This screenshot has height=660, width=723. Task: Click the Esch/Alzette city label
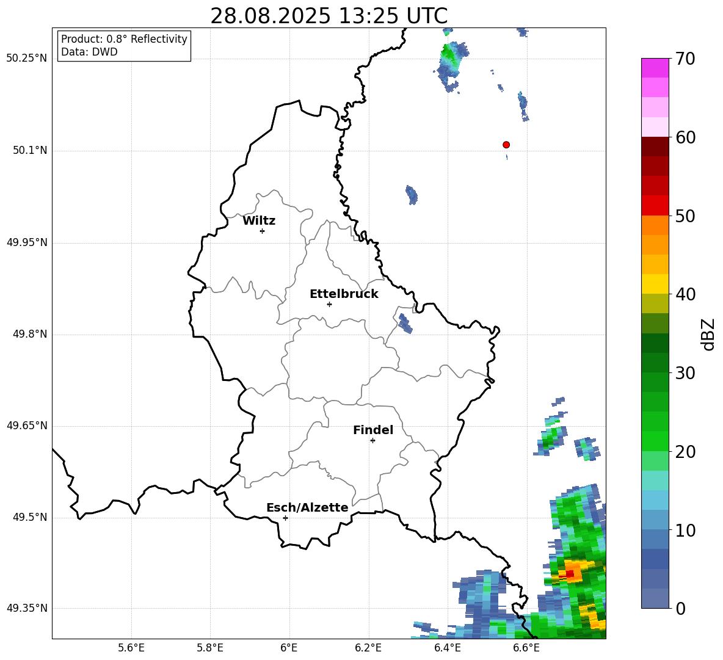(x=308, y=507)
